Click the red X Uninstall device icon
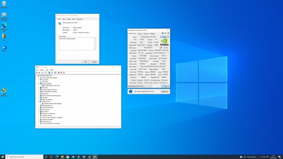This screenshot has height=159, width=283. click(x=61, y=73)
